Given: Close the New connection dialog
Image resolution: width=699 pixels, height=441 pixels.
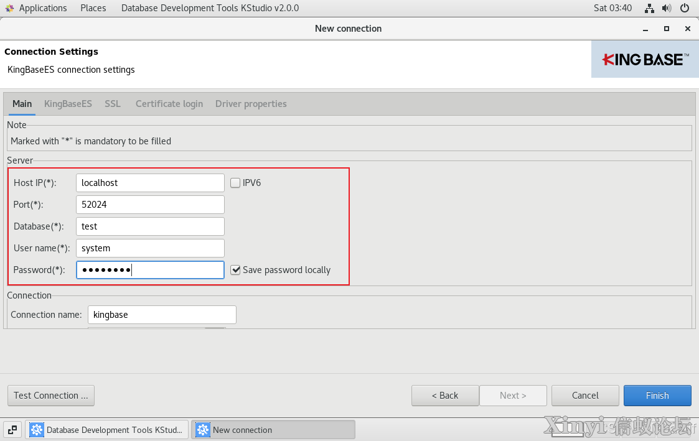Looking at the screenshot, I should point(687,29).
